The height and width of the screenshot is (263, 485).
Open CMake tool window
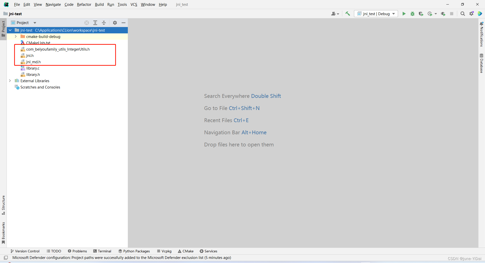pyautogui.click(x=186, y=251)
